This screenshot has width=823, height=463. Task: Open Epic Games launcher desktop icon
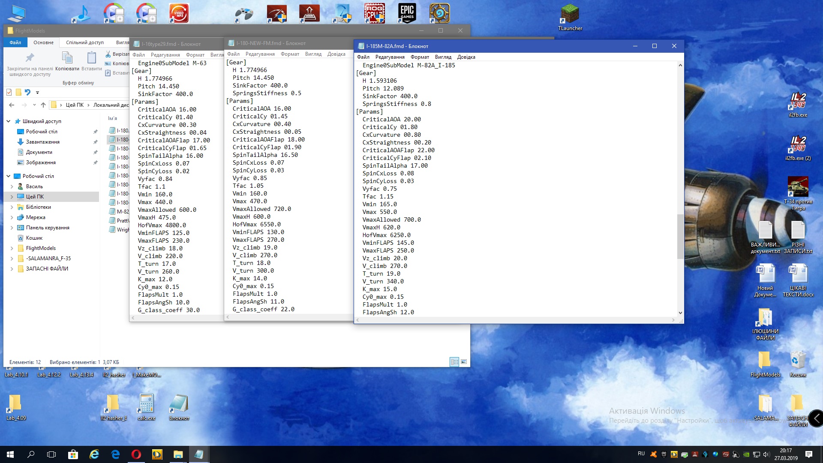point(406,14)
